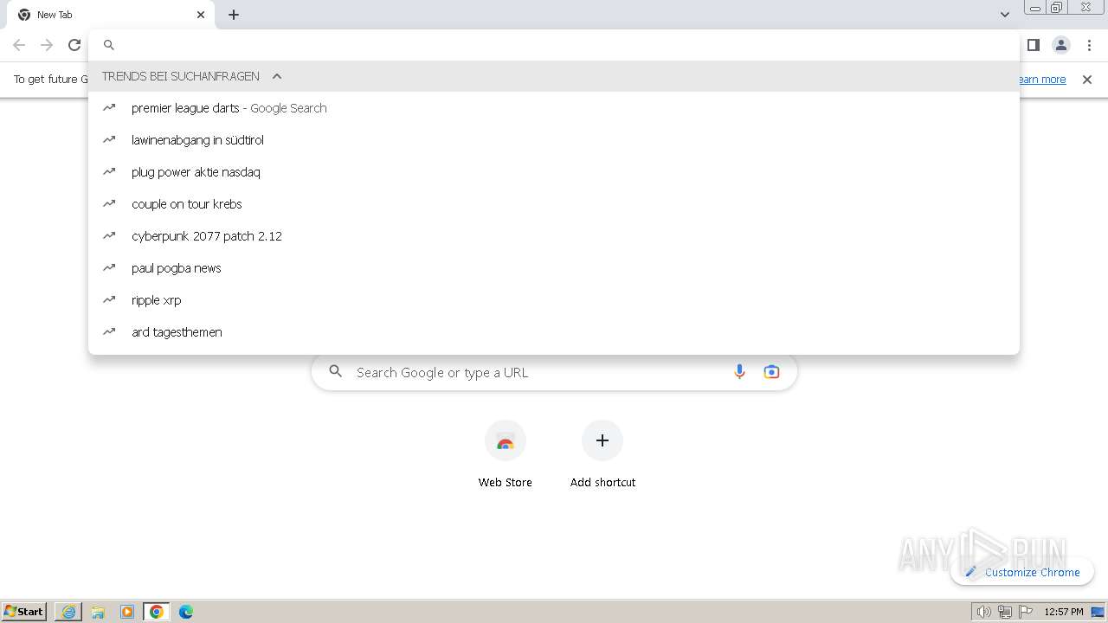
Task: Launch Microsoft Edge from taskbar
Action: pos(186,612)
